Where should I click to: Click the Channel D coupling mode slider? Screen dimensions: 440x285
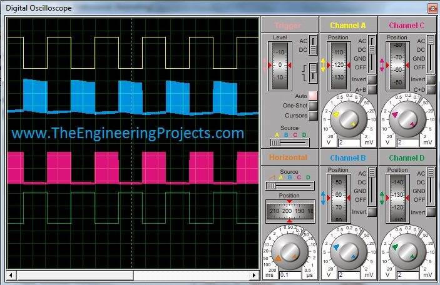point(431,187)
